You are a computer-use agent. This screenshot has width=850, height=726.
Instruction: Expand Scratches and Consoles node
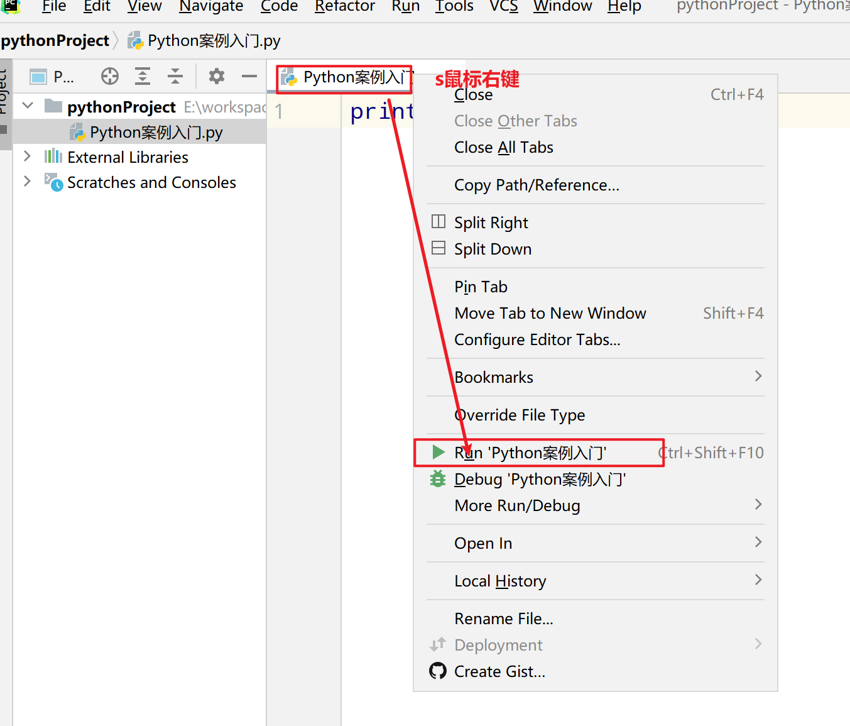point(27,182)
